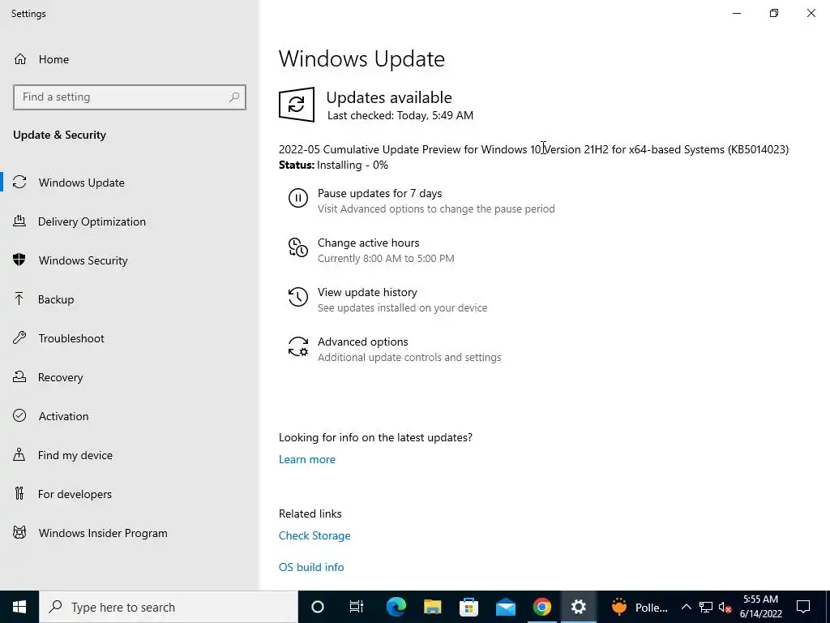Follow the Learn more link
Image resolution: width=830 pixels, height=623 pixels.
[307, 459]
